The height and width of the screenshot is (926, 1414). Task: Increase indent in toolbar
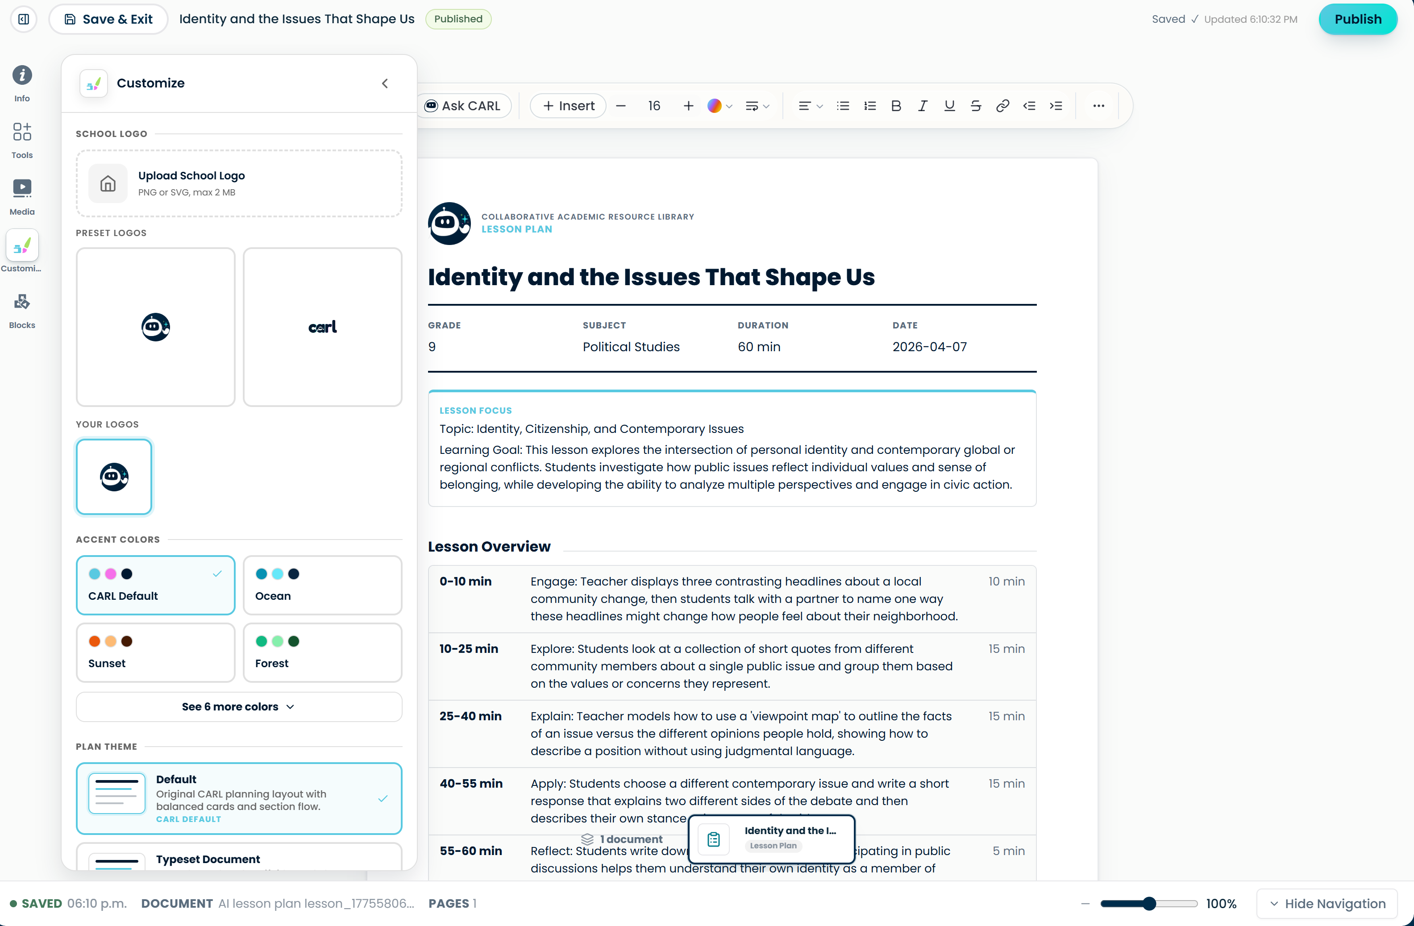point(1056,106)
